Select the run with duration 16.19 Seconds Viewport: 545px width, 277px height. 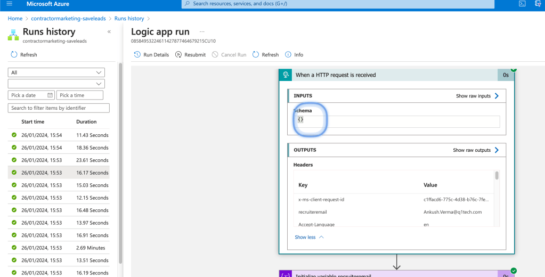click(x=59, y=272)
